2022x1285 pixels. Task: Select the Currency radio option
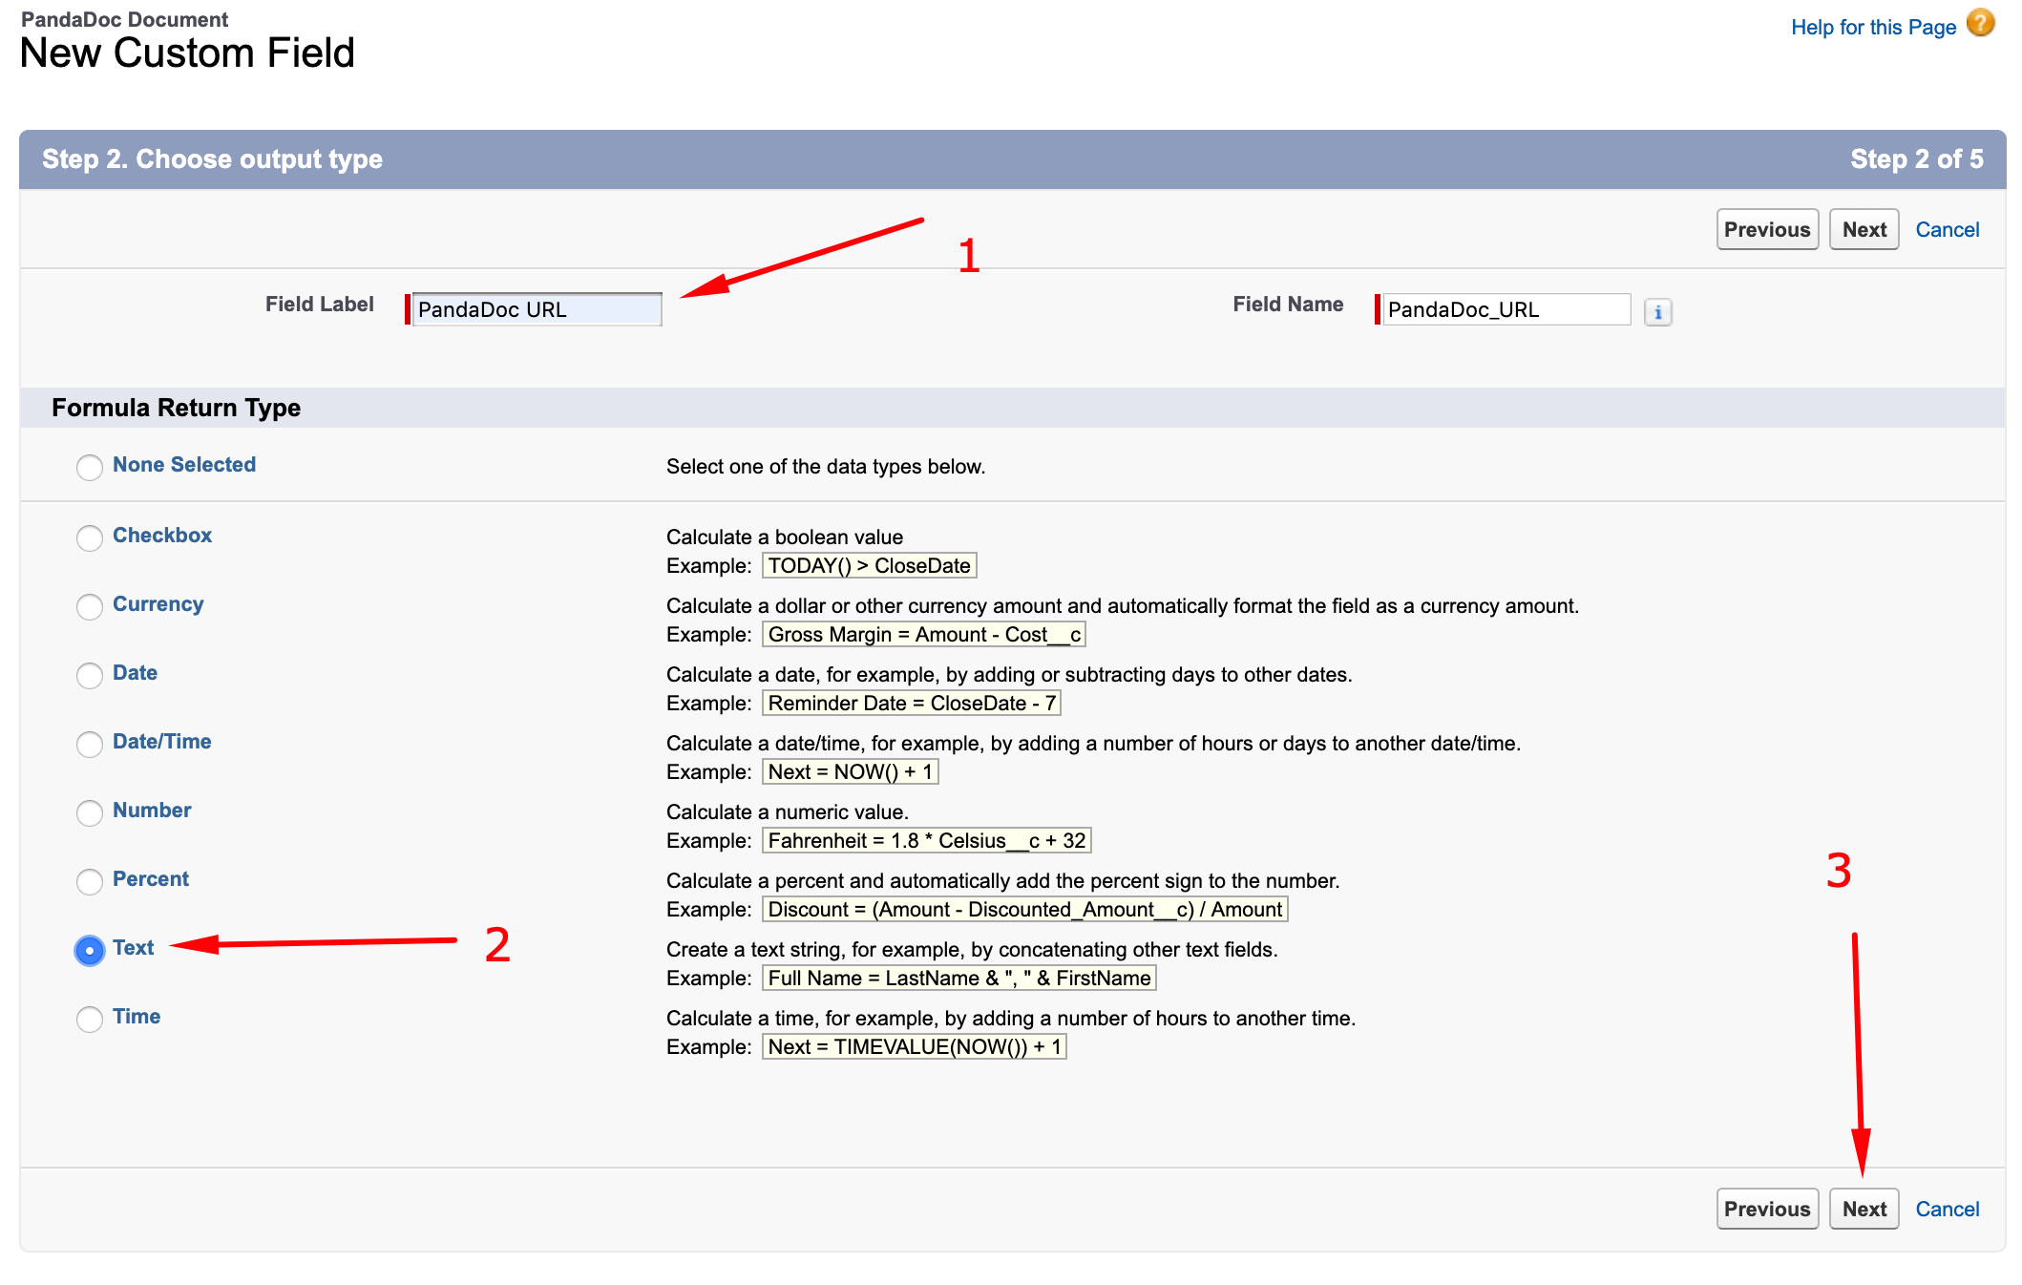90,606
